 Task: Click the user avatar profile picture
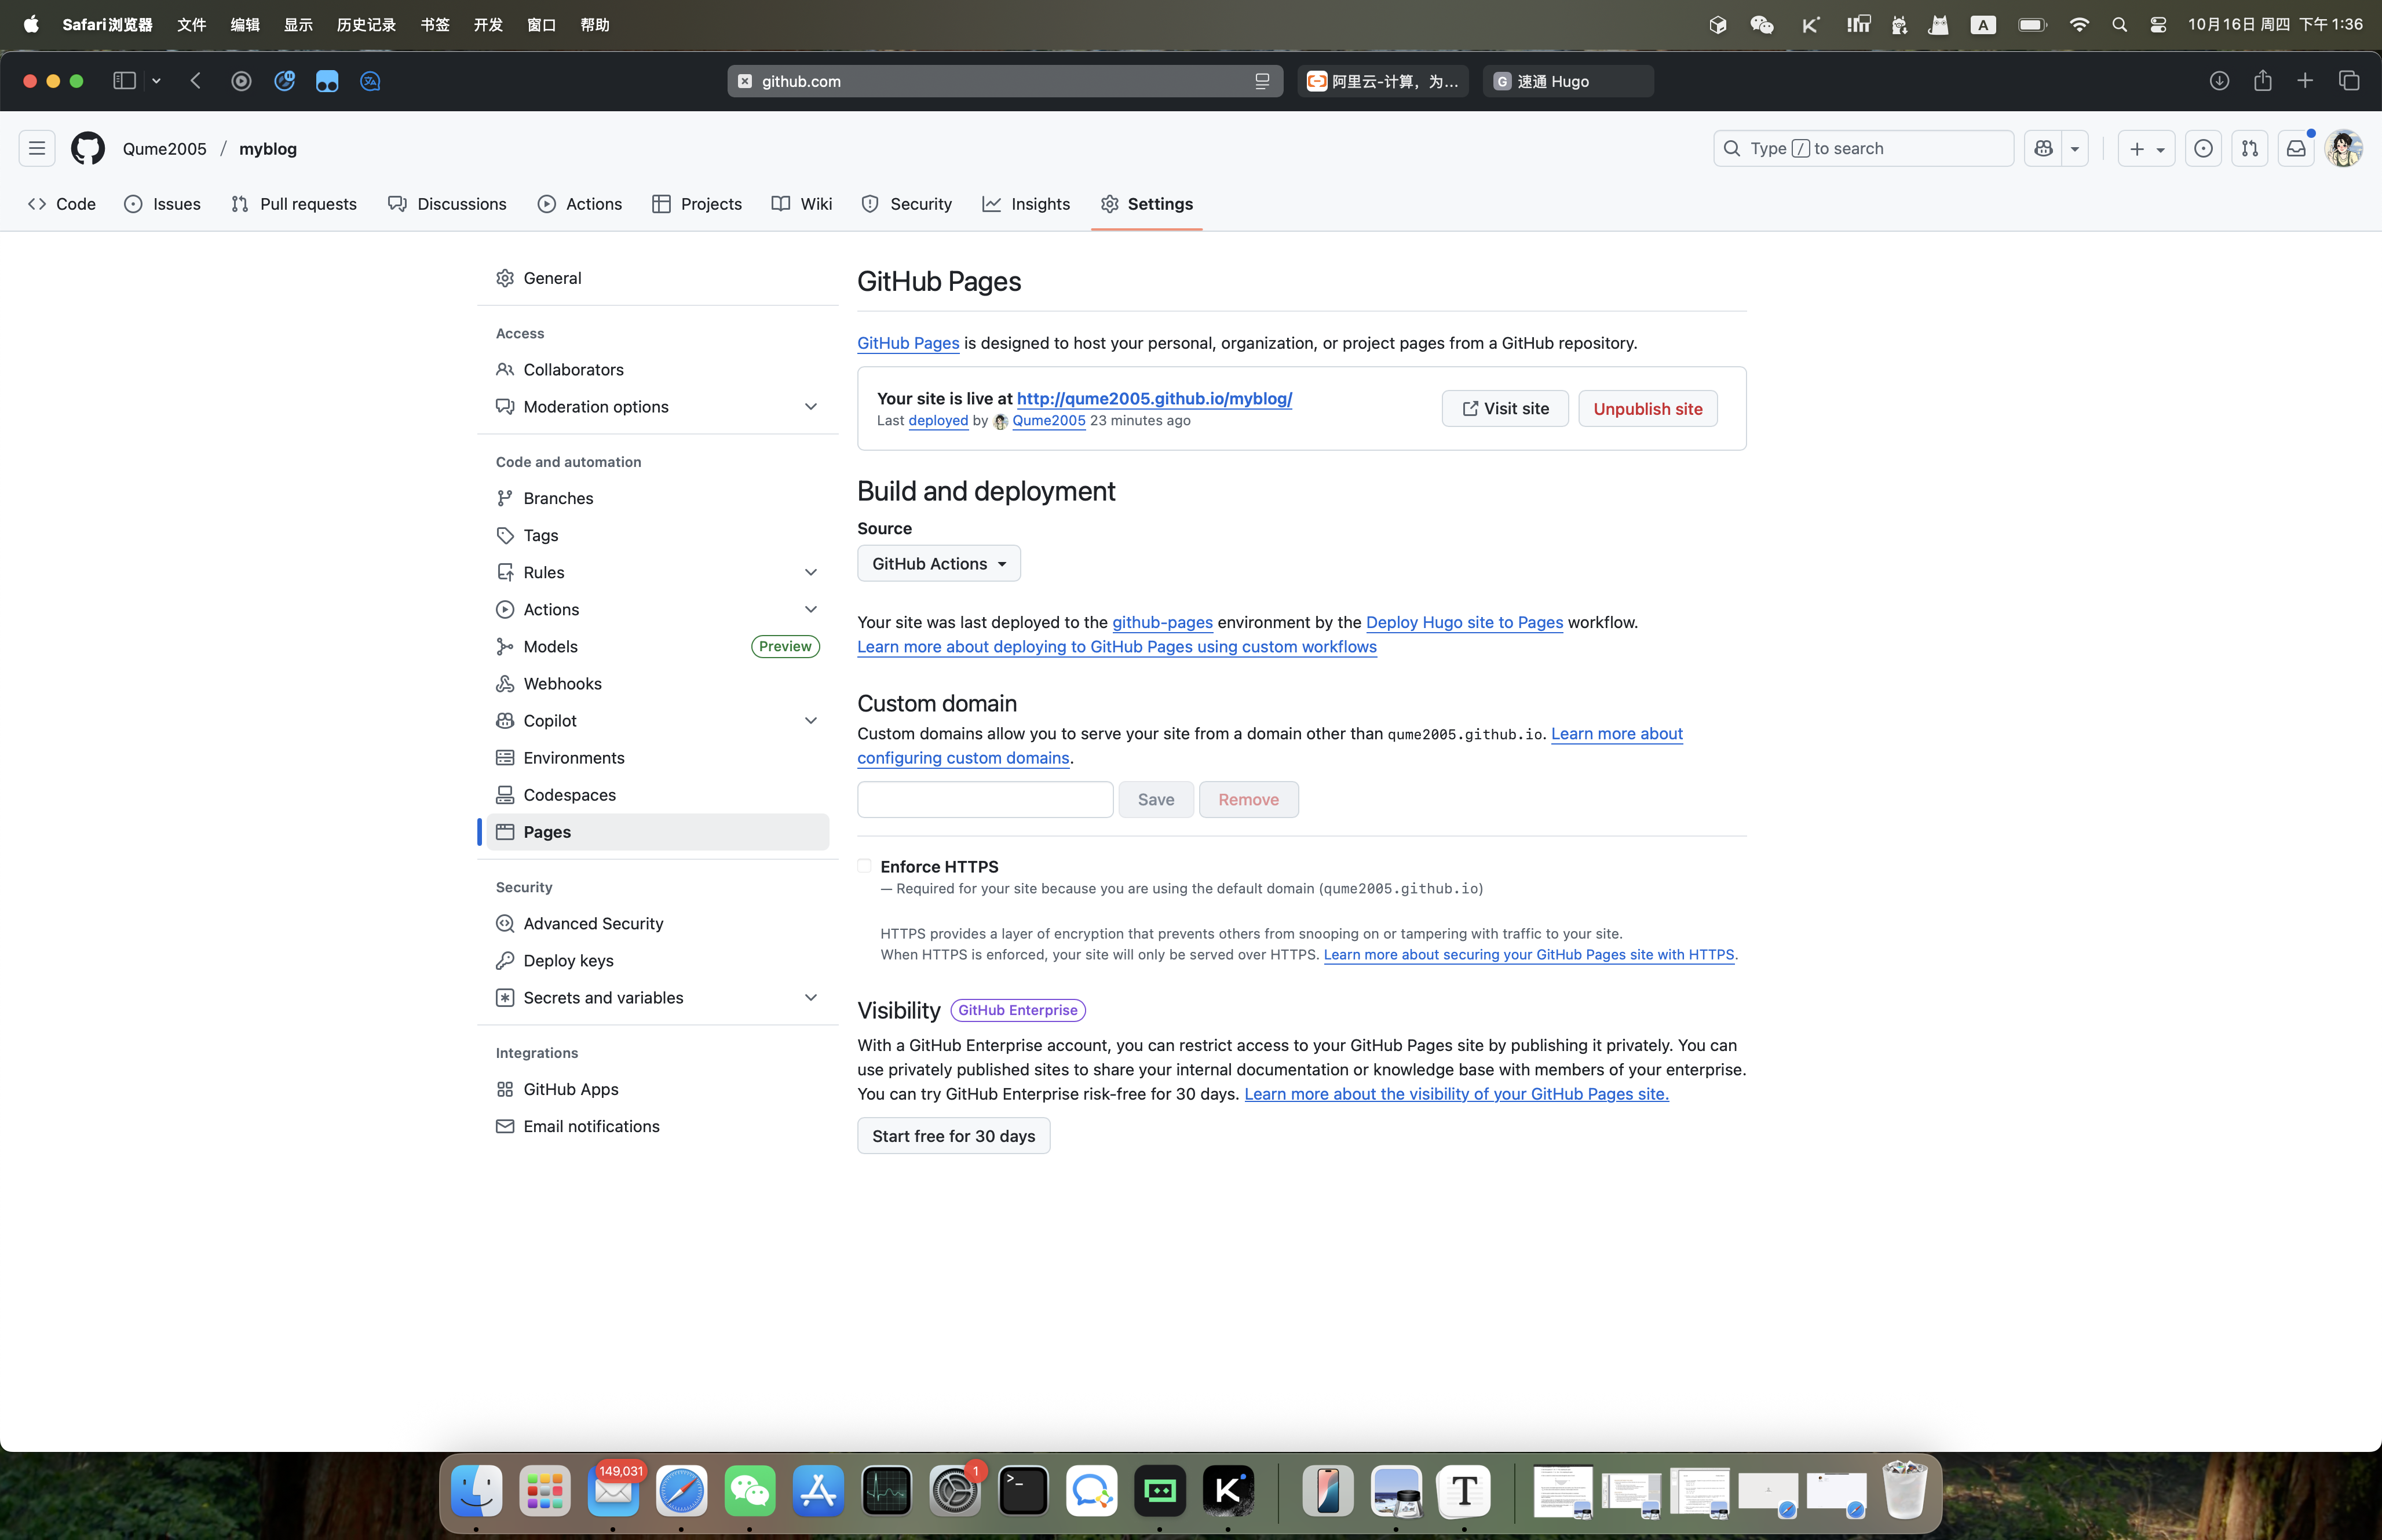[2343, 148]
